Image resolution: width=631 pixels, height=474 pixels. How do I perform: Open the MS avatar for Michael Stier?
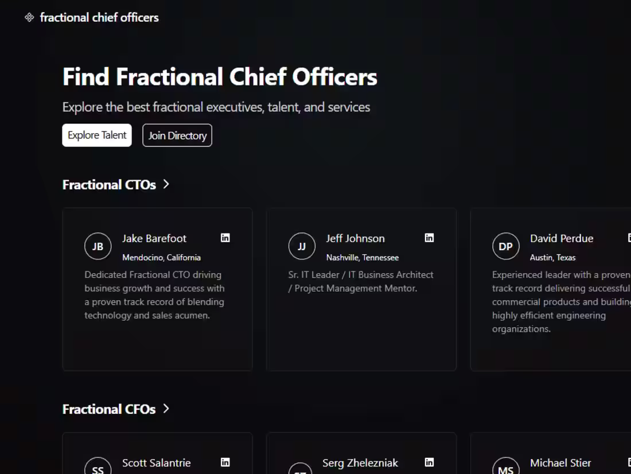point(506,468)
